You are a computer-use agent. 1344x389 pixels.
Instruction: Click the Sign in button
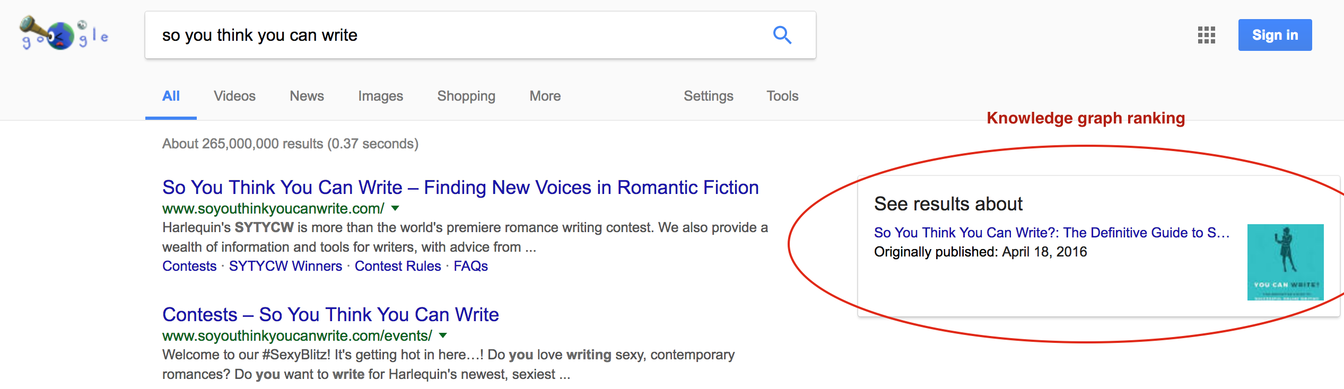[1275, 35]
